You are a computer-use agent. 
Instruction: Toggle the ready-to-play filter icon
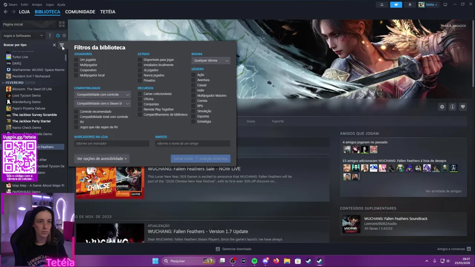pos(64,36)
